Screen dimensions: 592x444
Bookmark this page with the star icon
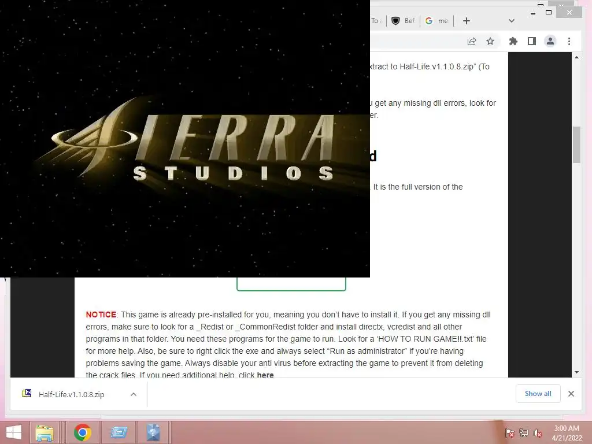(490, 41)
